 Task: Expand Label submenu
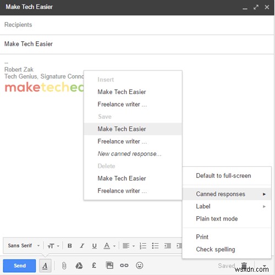point(227,206)
